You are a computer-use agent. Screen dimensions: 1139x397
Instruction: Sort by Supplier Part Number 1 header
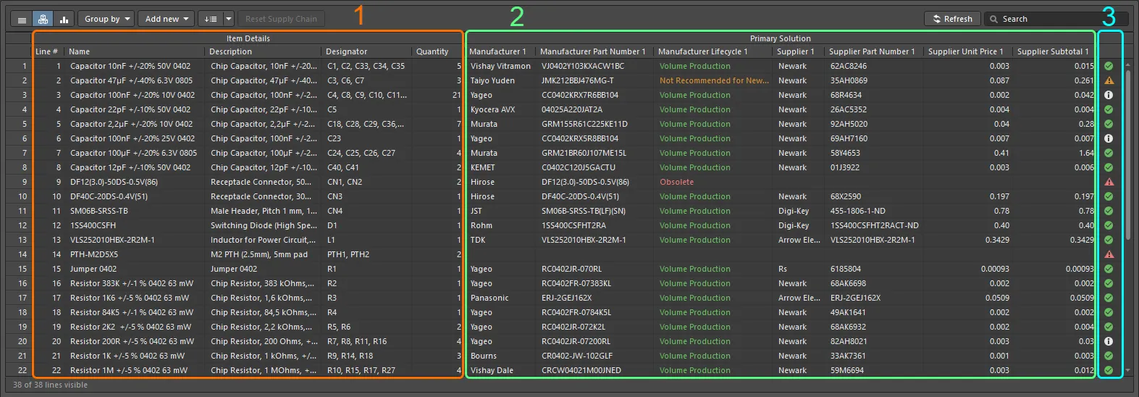[x=875, y=51]
